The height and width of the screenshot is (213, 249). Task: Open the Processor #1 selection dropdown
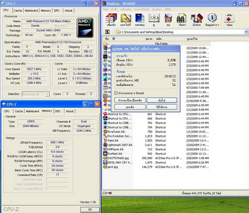pyautogui.click(x=47, y=94)
